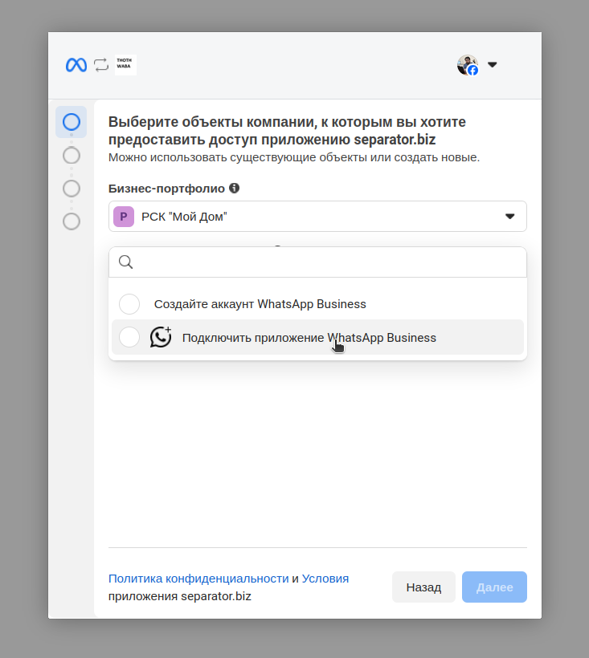This screenshot has height=658, width=589.
Task: Click the magnifier search icon
Action: (x=125, y=262)
